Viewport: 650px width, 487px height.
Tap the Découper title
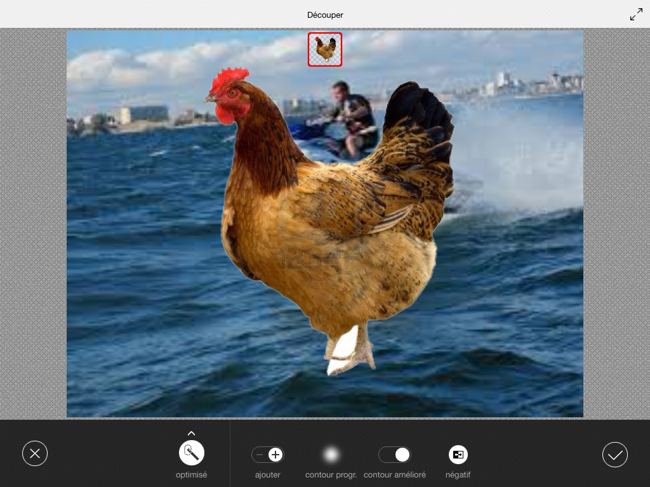pyautogui.click(x=325, y=15)
